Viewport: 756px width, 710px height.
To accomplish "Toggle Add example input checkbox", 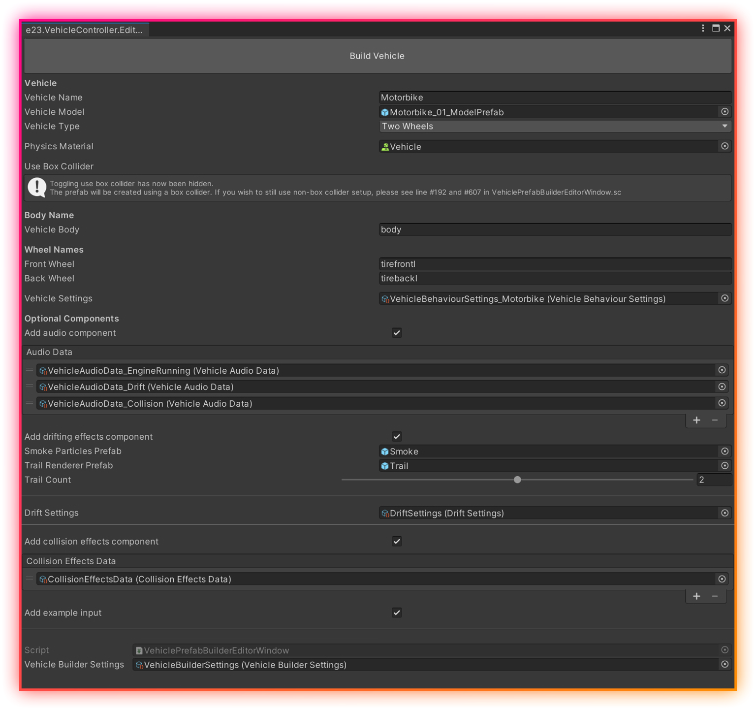I will tap(397, 613).
